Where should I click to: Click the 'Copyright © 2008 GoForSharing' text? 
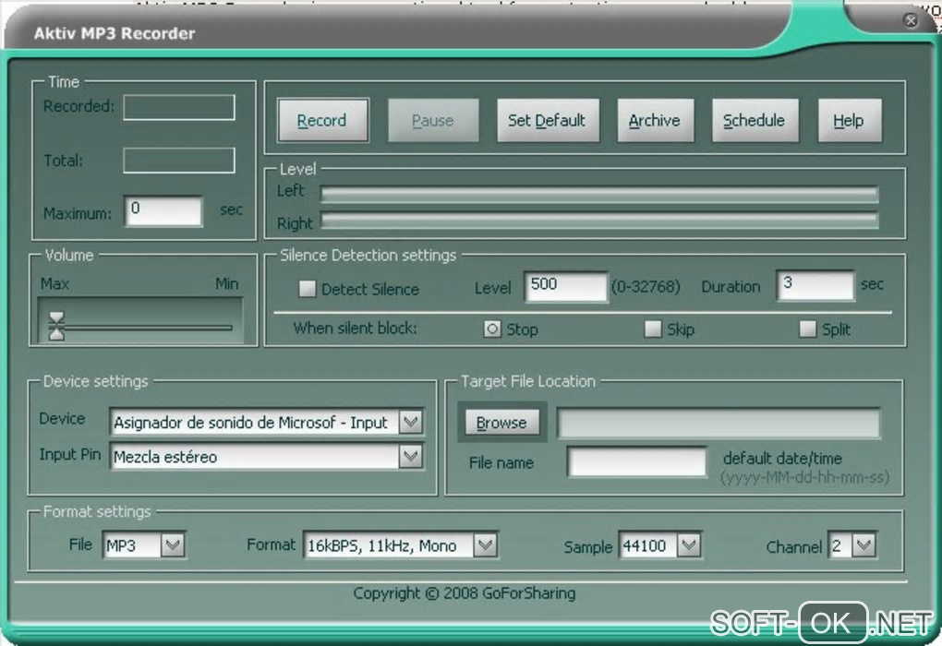pyautogui.click(x=465, y=593)
